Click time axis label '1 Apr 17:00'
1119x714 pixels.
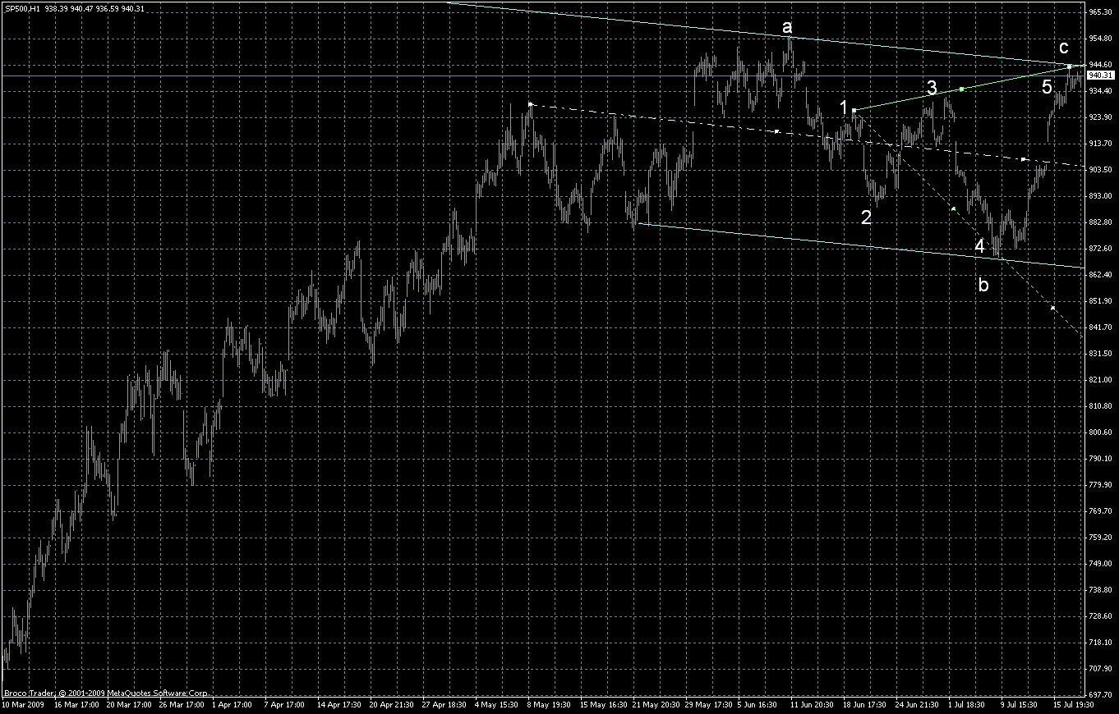point(233,704)
